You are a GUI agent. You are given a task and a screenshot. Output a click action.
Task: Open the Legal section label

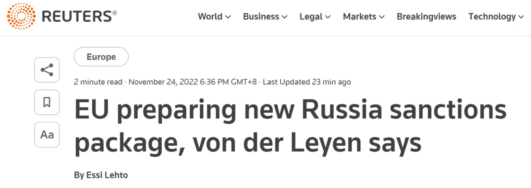(x=311, y=16)
